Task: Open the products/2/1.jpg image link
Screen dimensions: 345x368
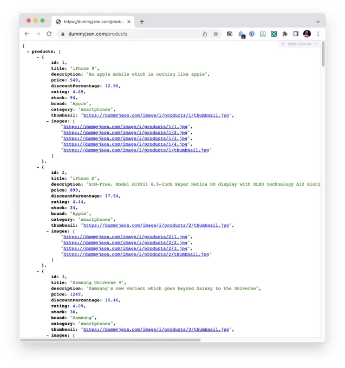Action: 126,237
